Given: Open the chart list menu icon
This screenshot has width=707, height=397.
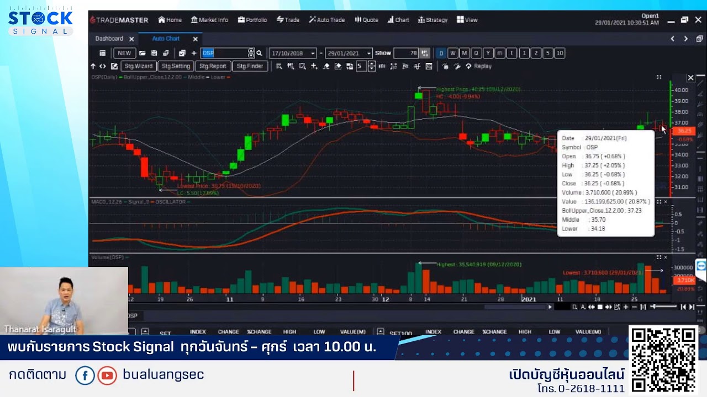Looking at the screenshot, I should point(102,53).
